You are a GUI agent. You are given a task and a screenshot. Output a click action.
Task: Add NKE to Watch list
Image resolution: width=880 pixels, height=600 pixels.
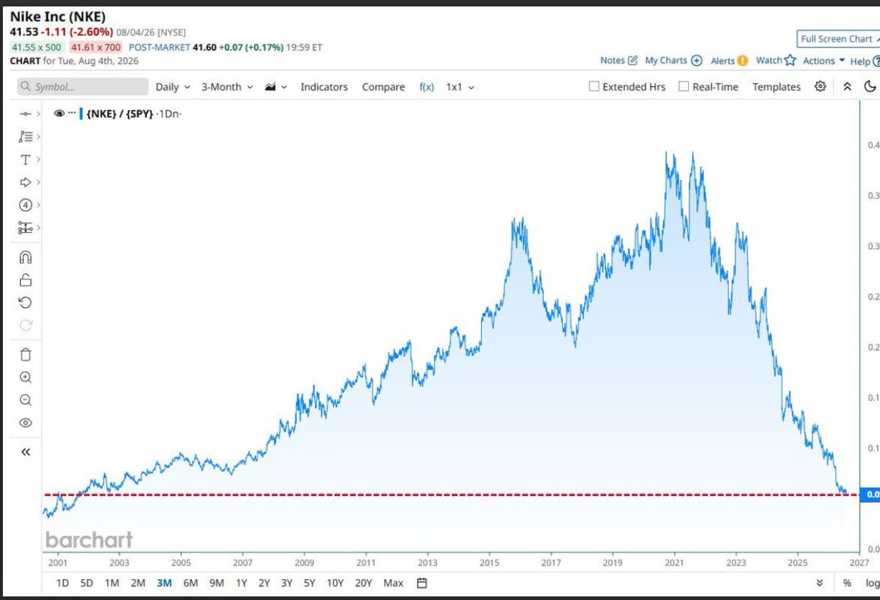776,60
